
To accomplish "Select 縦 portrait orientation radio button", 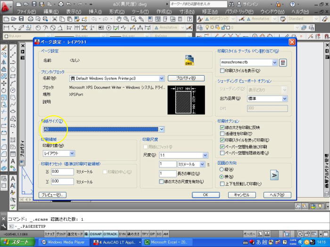I will [222, 169].
